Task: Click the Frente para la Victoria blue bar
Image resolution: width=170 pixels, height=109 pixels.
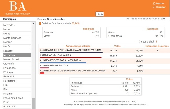Action: pyautogui.click(x=63, y=63)
